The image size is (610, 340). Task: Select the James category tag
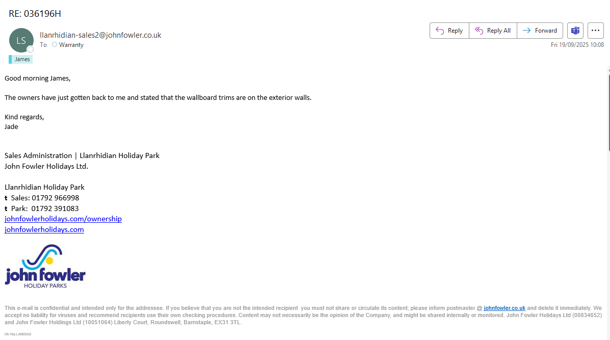point(22,59)
